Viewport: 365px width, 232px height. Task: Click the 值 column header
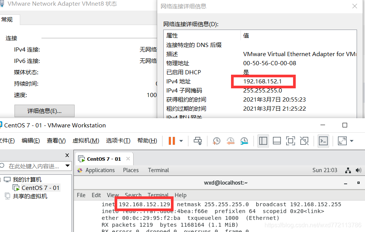tap(299, 36)
